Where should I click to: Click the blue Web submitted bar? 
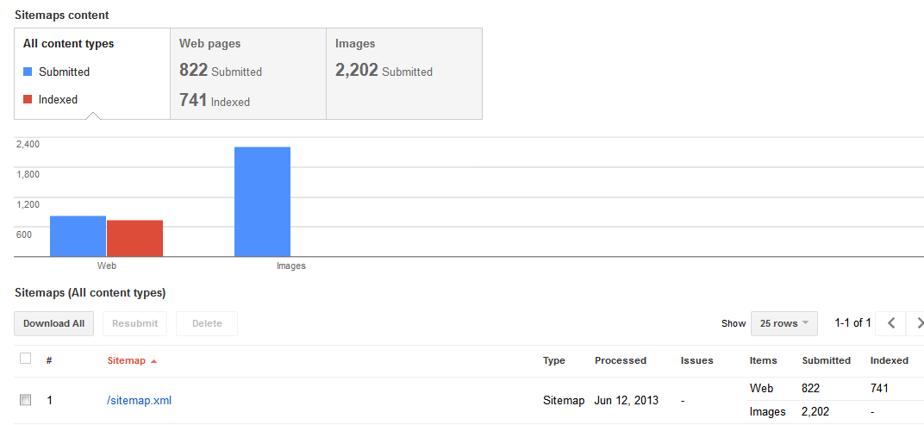tap(78, 236)
